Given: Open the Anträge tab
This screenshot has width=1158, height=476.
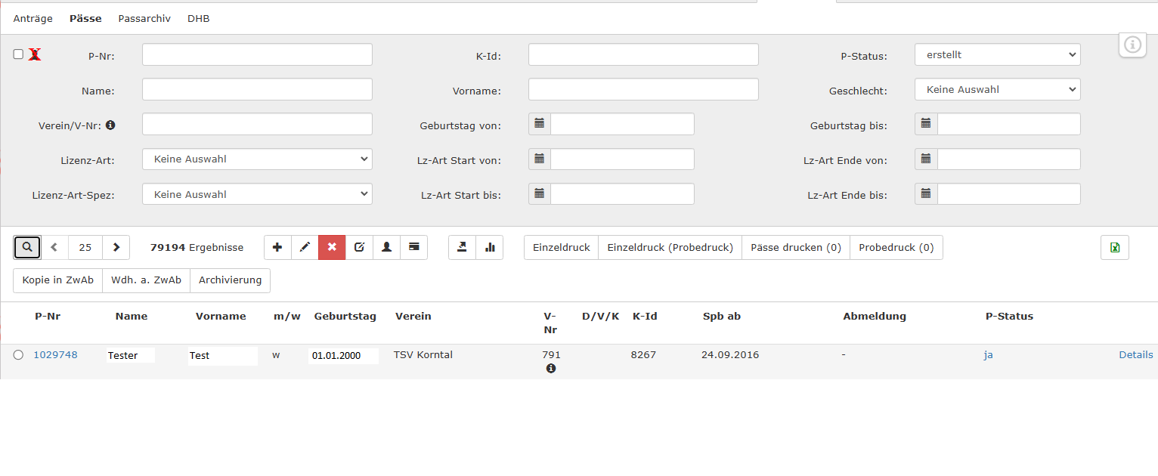Looking at the screenshot, I should coord(33,18).
